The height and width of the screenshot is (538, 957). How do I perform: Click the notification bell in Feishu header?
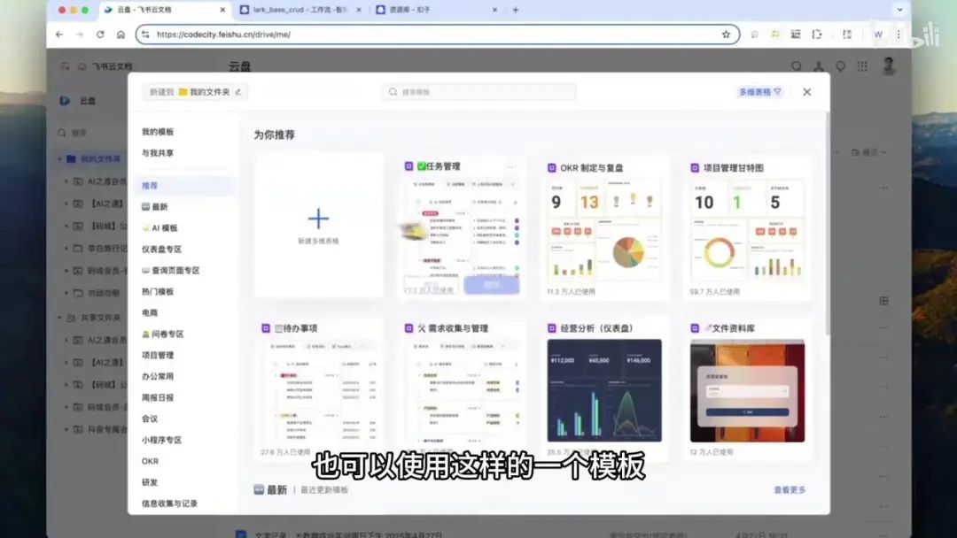pyautogui.click(x=840, y=66)
